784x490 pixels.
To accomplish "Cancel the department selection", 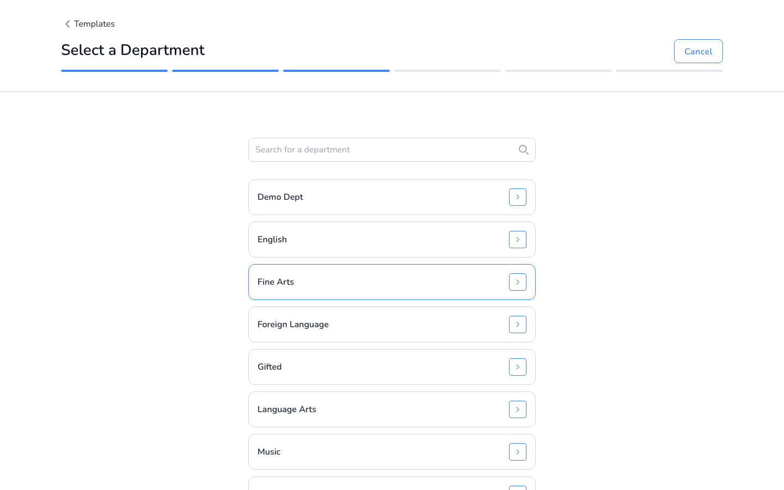I will 698,51.
